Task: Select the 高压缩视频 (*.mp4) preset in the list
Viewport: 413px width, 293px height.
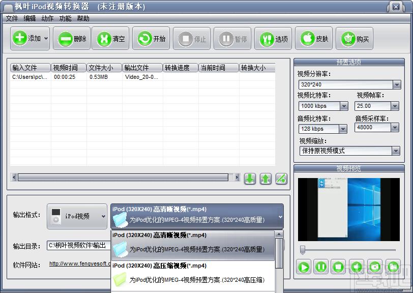Action: [193, 276]
